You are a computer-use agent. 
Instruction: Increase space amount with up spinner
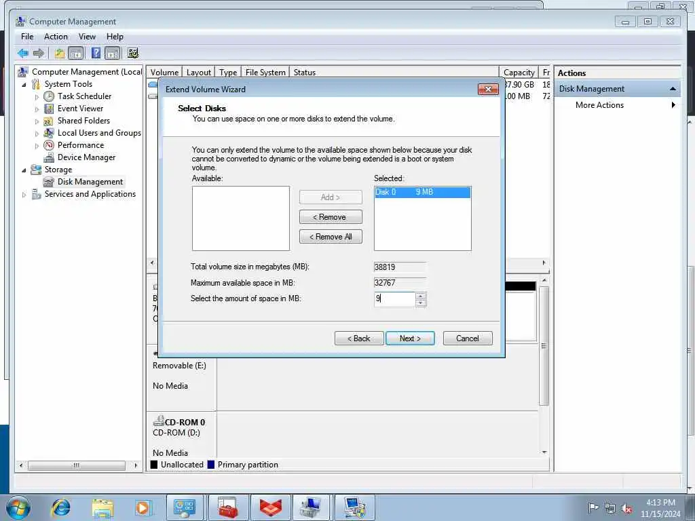tap(421, 296)
